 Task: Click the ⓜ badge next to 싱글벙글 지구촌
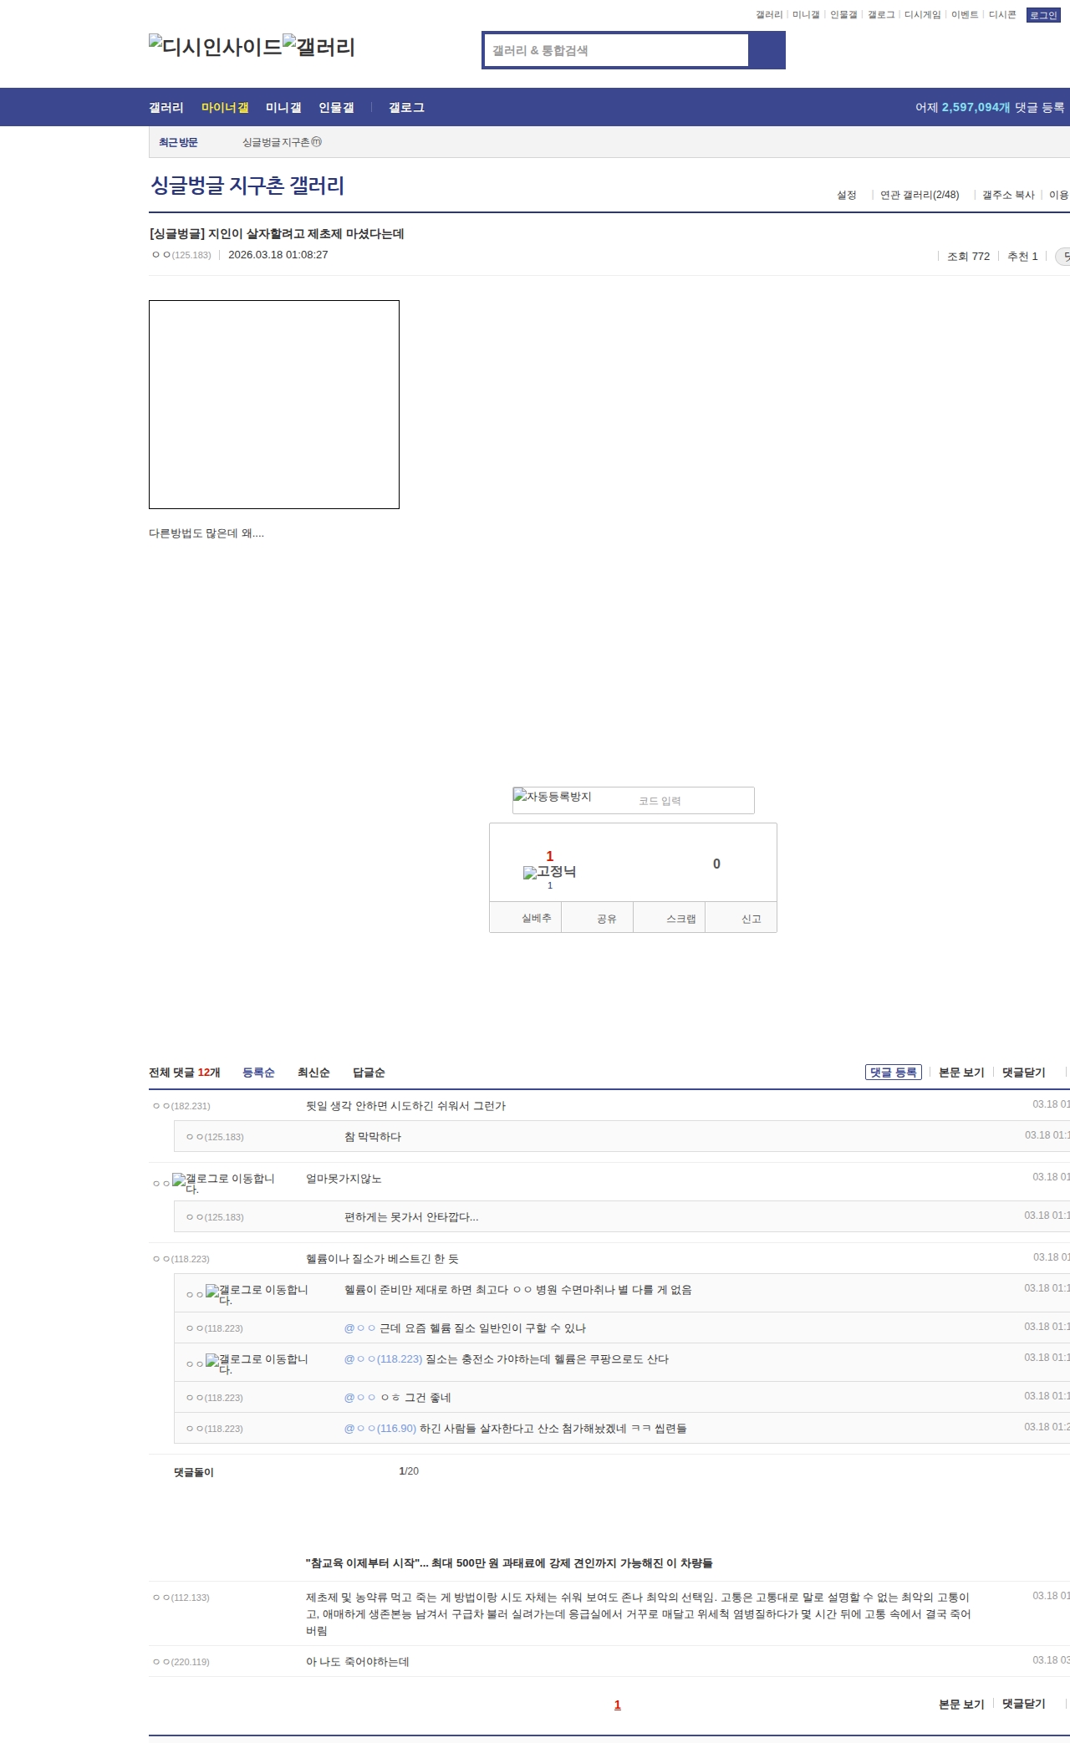[317, 142]
